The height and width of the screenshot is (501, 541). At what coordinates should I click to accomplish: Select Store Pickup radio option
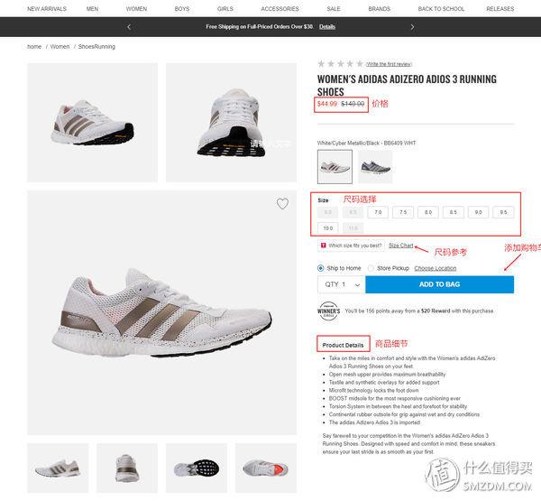pyautogui.click(x=371, y=268)
